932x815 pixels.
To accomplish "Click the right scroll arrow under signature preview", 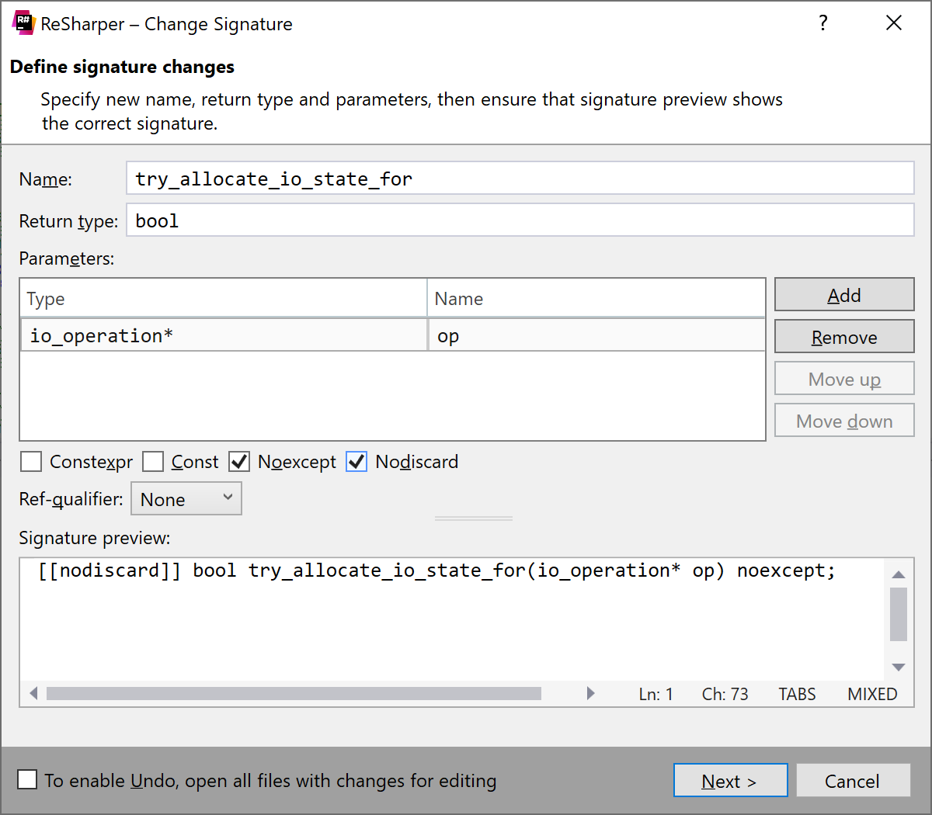I will 590,693.
